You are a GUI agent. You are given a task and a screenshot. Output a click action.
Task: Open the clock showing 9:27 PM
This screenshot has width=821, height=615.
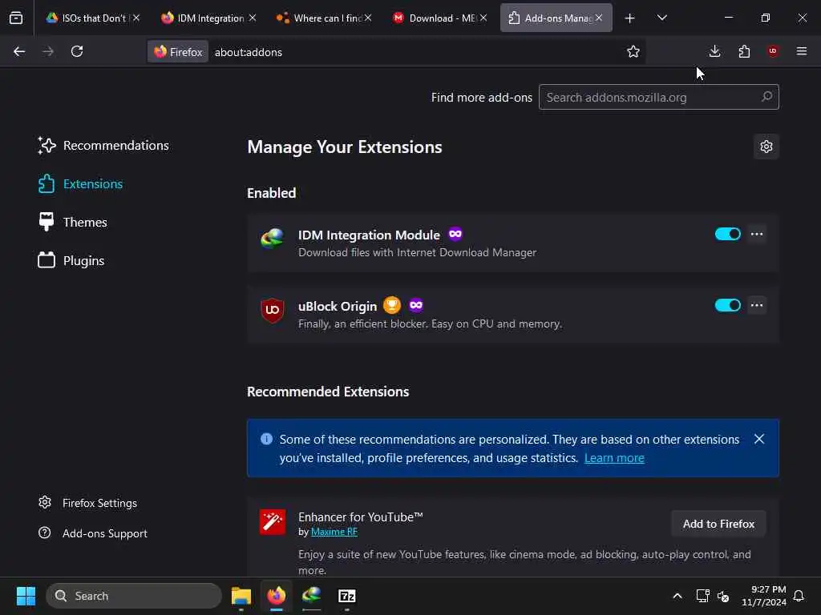click(x=764, y=596)
